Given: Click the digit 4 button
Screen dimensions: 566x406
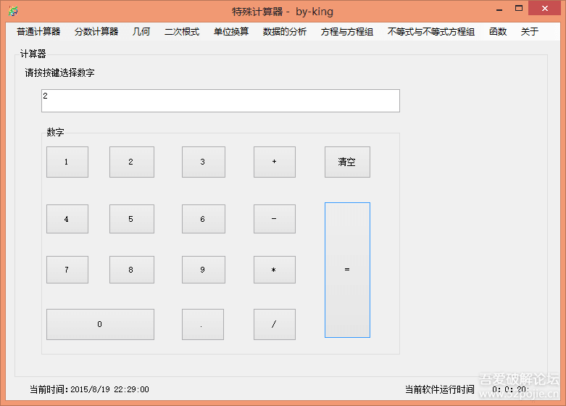Looking at the screenshot, I should coord(67,219).
